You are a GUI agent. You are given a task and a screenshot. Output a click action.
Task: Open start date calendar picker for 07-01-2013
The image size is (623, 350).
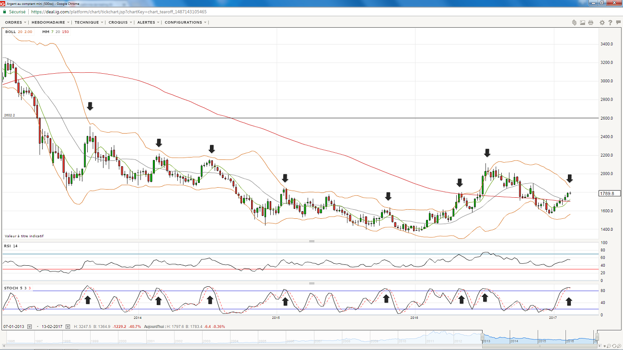29,327
